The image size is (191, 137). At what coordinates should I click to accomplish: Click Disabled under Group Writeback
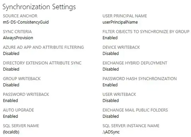[x=11, y=85]
